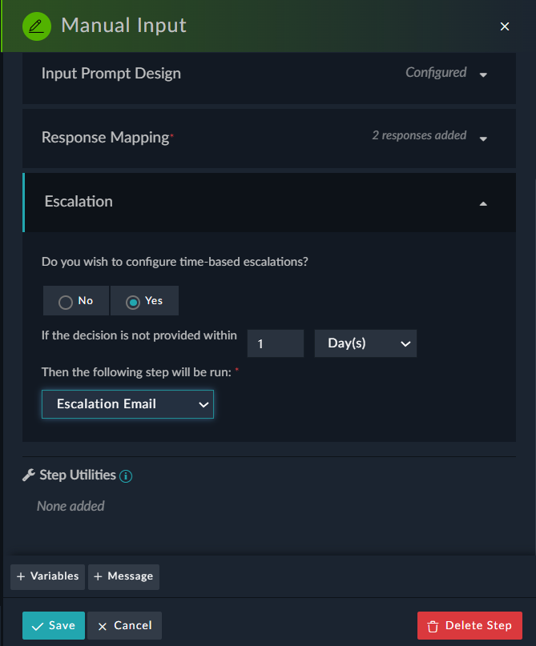Click the wrench icon next to Step Utilities
536x646 pixels.
[x=26, y=475]
